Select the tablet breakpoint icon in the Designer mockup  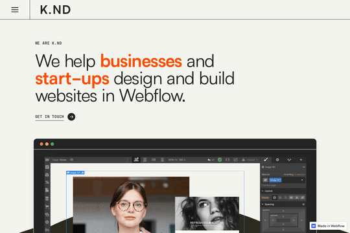pyautogui.click(x=145, y=160)
